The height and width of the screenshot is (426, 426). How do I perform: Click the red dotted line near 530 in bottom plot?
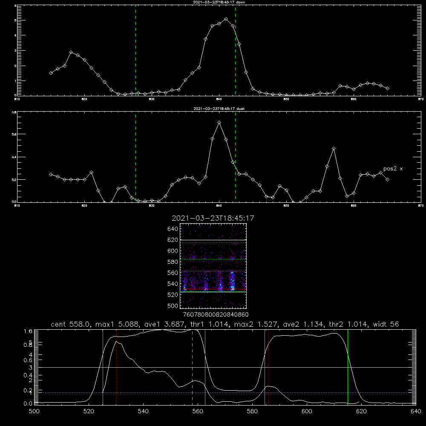116,367
